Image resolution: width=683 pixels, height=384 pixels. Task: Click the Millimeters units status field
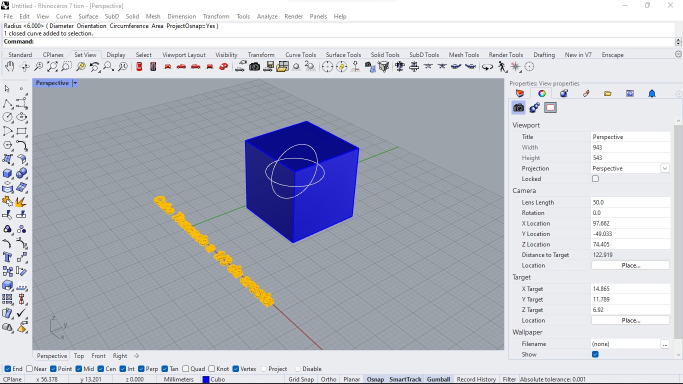[x=178, y=379]
